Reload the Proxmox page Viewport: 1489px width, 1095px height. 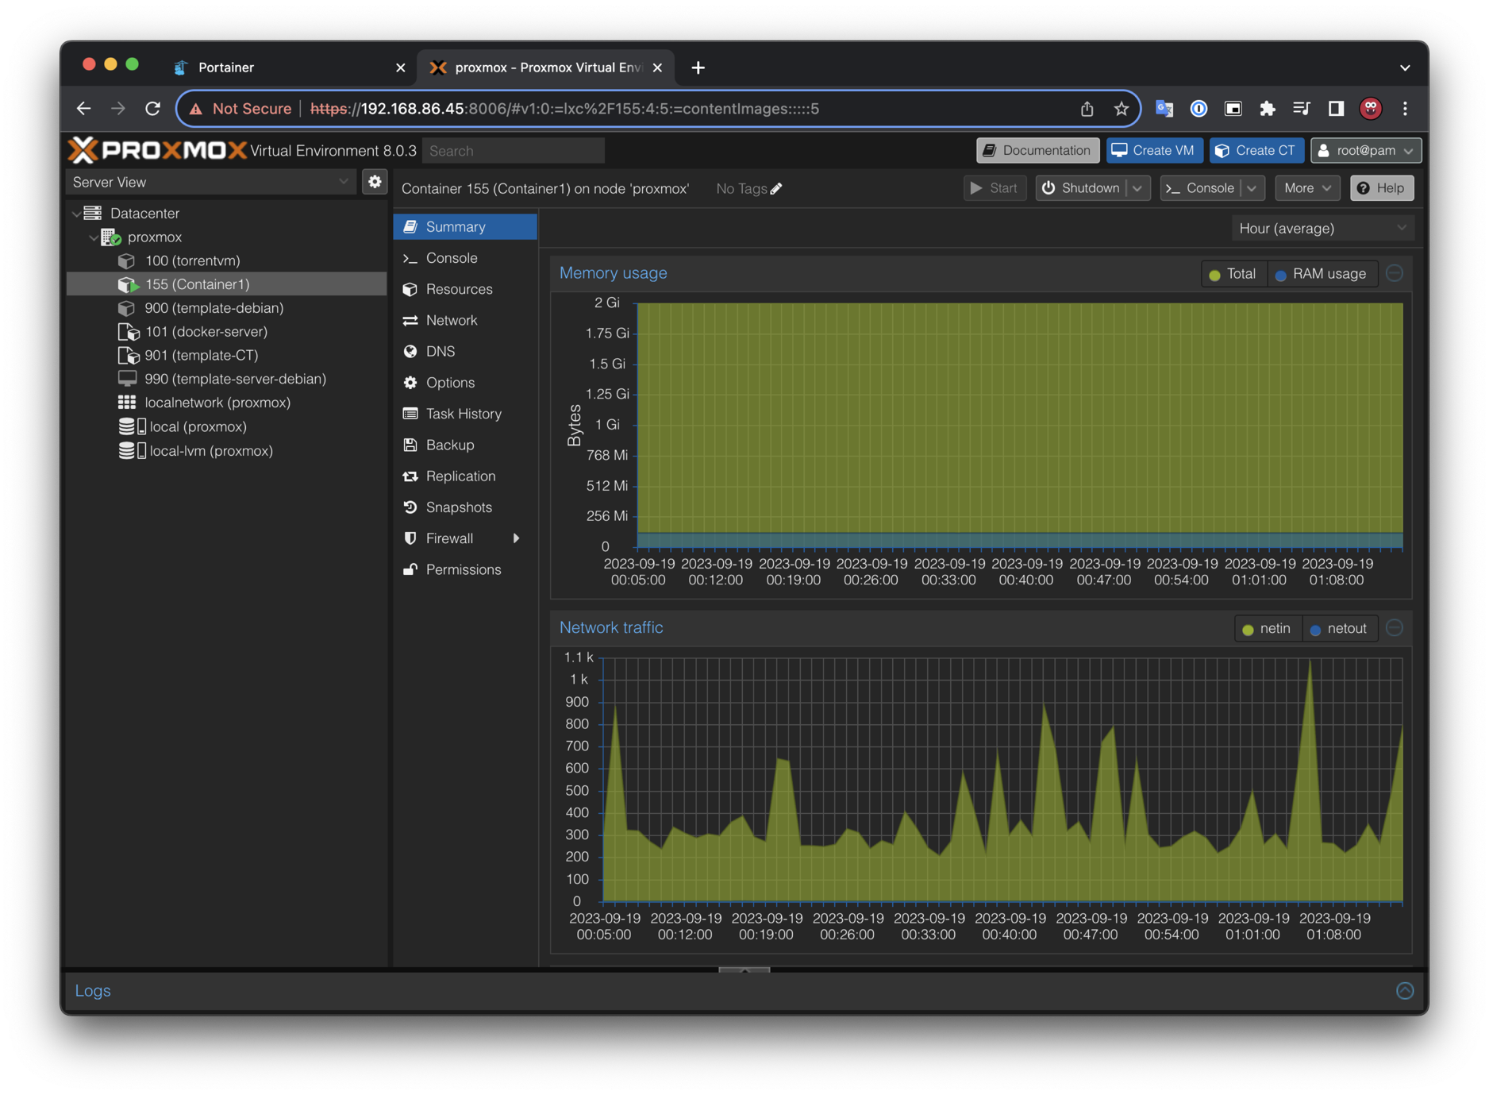coord(152,109)
